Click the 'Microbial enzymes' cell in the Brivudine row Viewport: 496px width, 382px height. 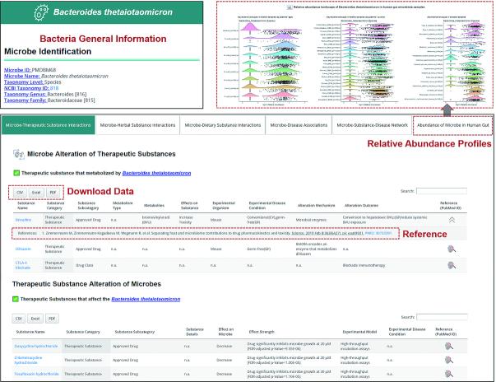tap(311, 220)
